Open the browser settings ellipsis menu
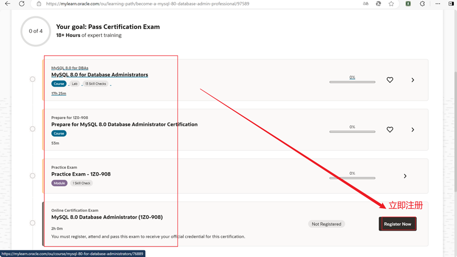The width and height of the screenshot is (457, 257). pyautogui.click(x=438, y=4)
